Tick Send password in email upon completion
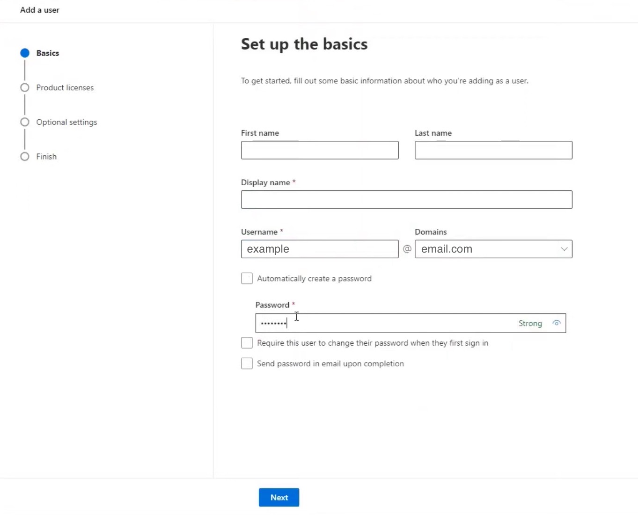 pos(247,363)
